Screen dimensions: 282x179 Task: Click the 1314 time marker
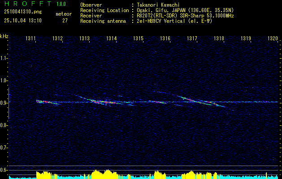click(x=111, y=38)
